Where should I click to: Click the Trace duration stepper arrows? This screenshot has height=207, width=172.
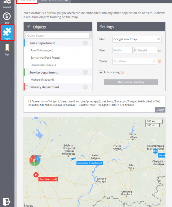pyautogui.click(x=154, y=61)
